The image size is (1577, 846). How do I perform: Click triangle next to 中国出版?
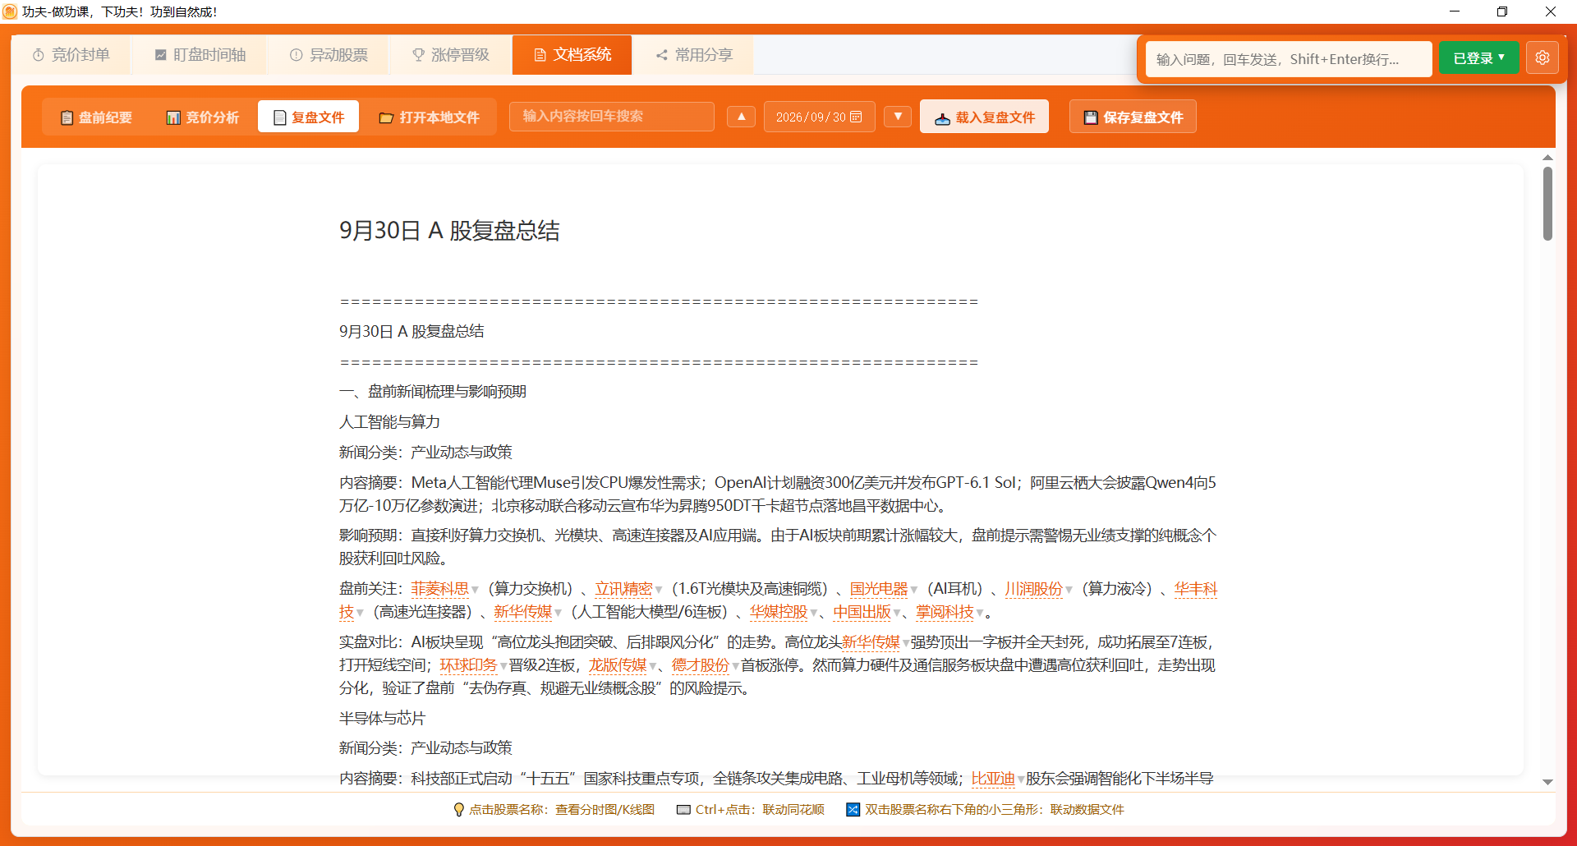[897, 614]
